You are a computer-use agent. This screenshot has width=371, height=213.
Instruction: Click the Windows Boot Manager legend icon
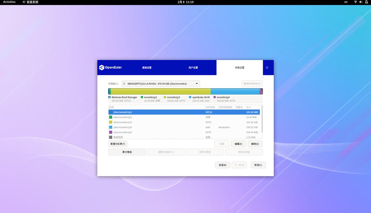[x=109, y=97]
